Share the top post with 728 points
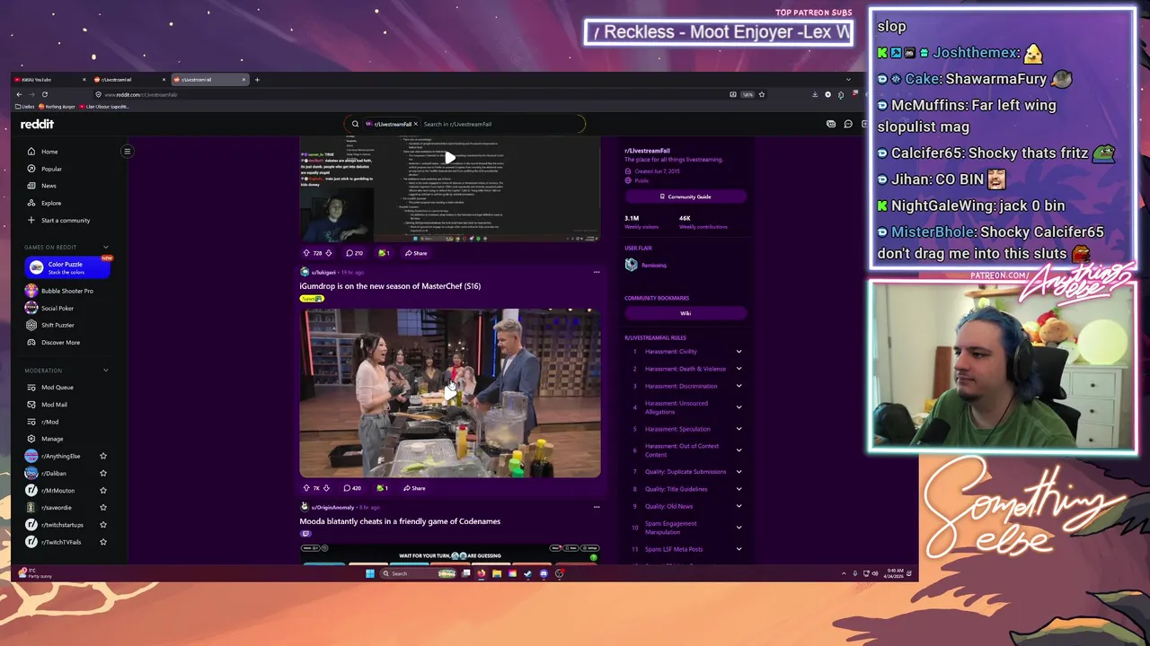 click(416, 253)
